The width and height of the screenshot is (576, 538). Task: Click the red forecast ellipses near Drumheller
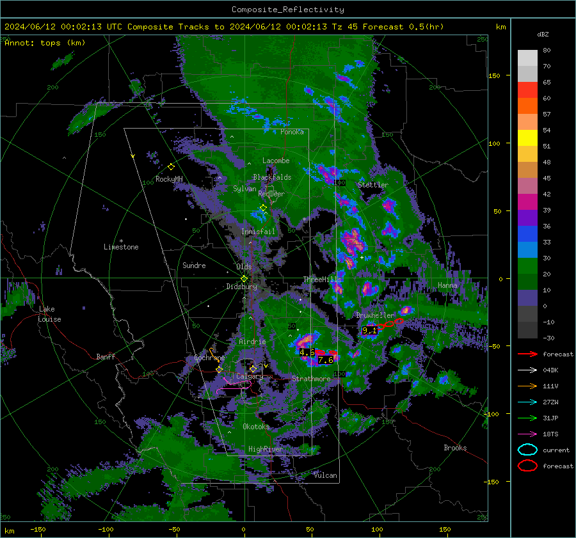tap(390, 324)
